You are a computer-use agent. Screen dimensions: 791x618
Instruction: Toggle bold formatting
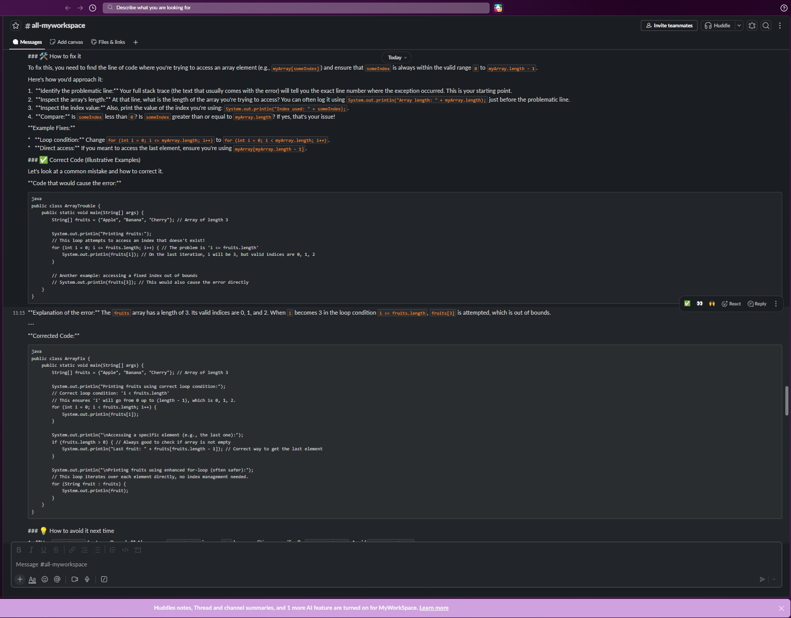pyautogui.click(x=19, y=550)
